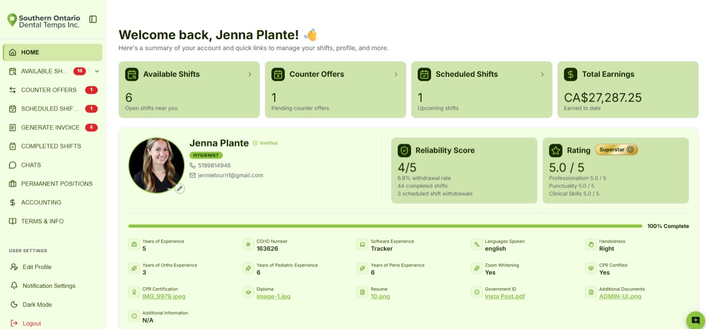Open the 10.png resume link
The width and height of the screenshot is (706, 329).
point(380,297)
